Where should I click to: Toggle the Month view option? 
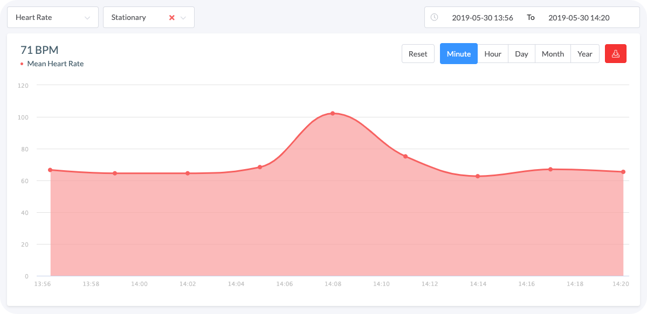[x=552, y=53]
